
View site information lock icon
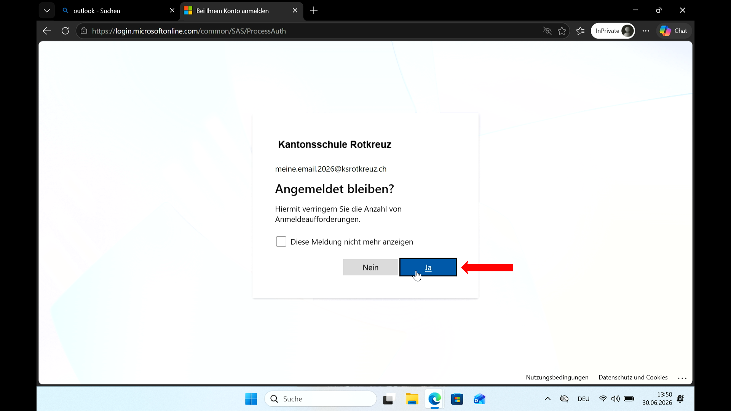pyautogui.click(x=84, y=31)
